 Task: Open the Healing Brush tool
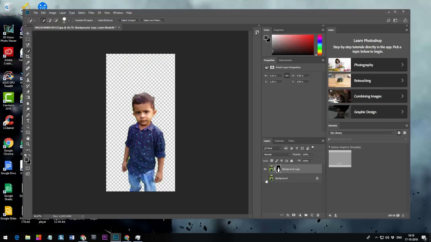tap(28, 69)
